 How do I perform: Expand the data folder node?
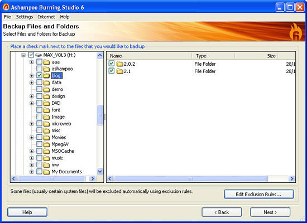31,83
